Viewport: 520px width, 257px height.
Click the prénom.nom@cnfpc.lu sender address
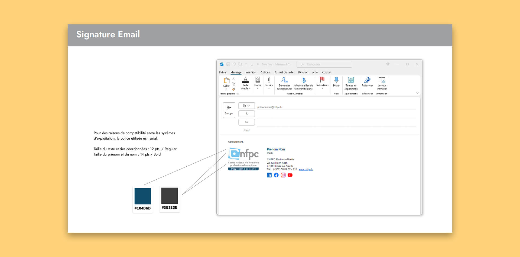point(270,107)
